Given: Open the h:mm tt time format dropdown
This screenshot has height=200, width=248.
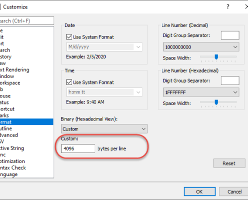Looking at the screenshot, I should click(x=104, y=92).
